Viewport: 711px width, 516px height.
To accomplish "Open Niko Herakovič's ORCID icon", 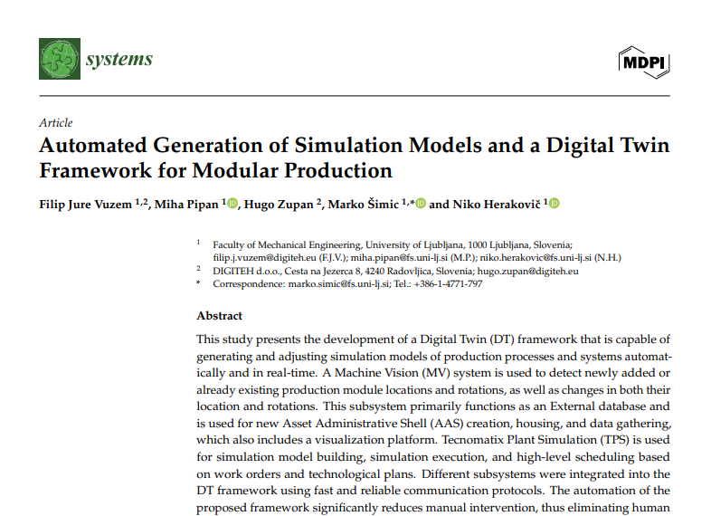I will coord(555,204).
